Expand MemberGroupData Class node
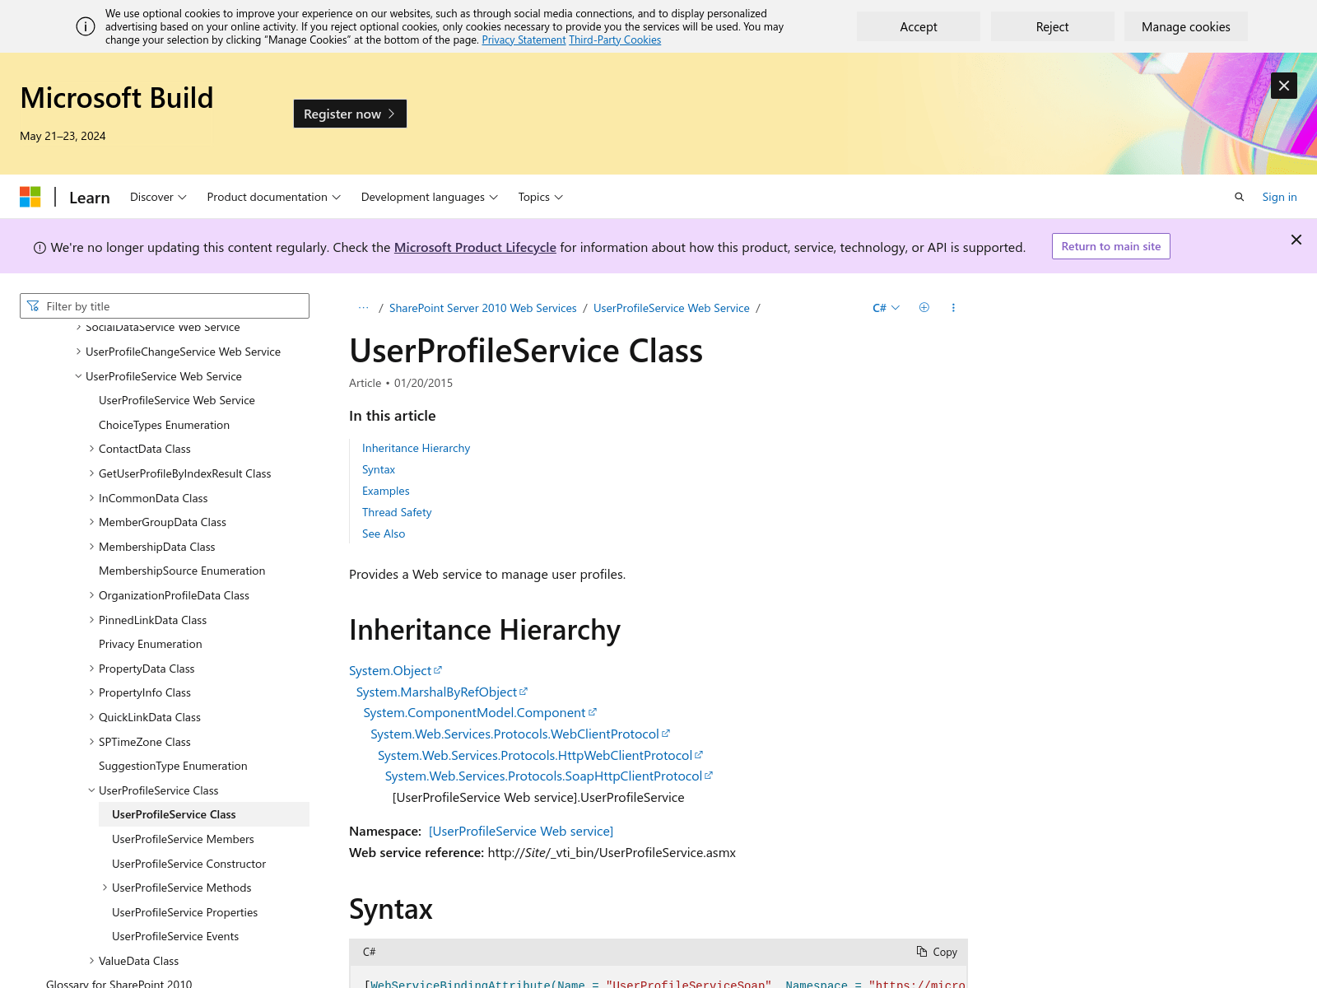 [91, 522]
